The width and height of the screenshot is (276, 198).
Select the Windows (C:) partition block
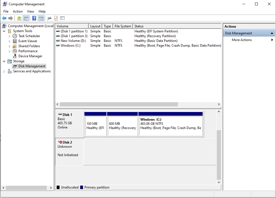coord(170,126)
